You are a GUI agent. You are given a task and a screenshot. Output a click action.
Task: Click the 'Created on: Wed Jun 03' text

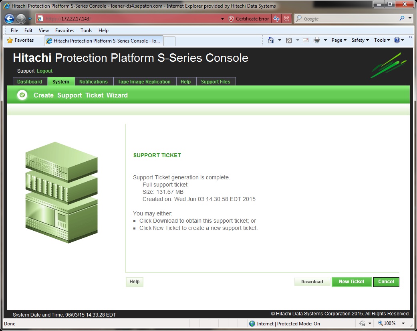[199, 199]
